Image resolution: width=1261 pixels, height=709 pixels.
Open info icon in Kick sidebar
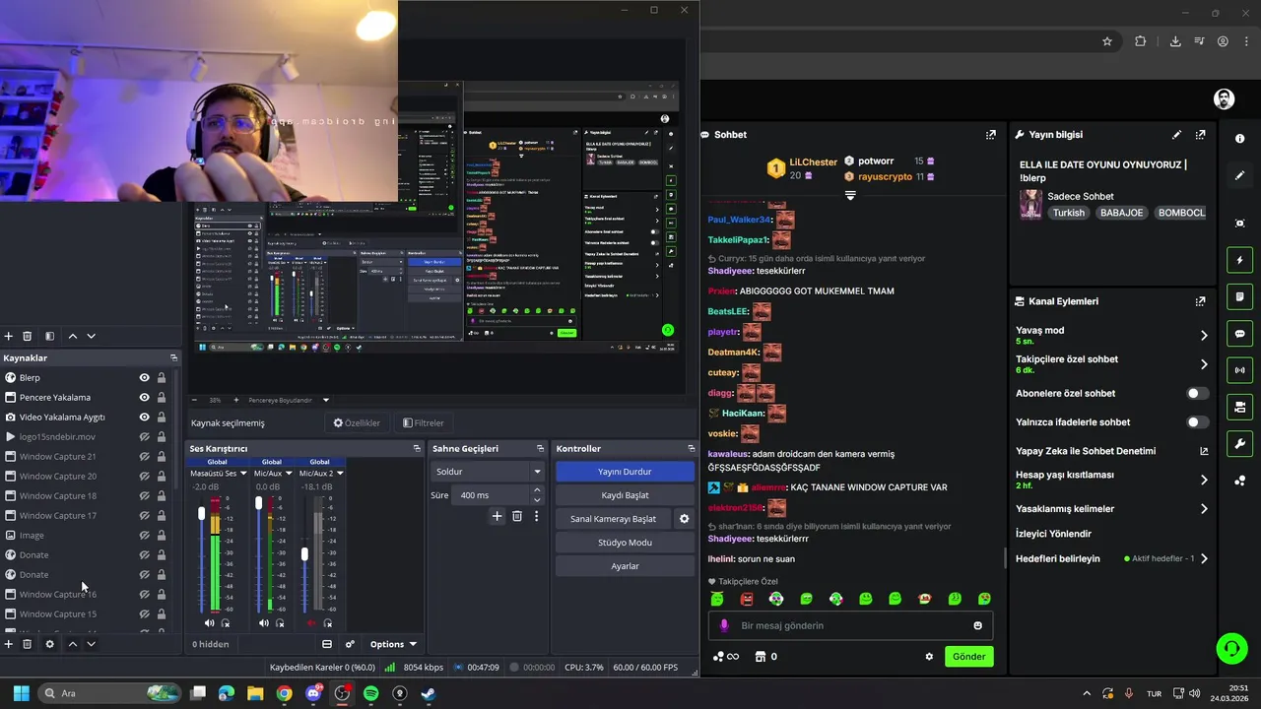pyautogui.click(x=1239, y=139)
